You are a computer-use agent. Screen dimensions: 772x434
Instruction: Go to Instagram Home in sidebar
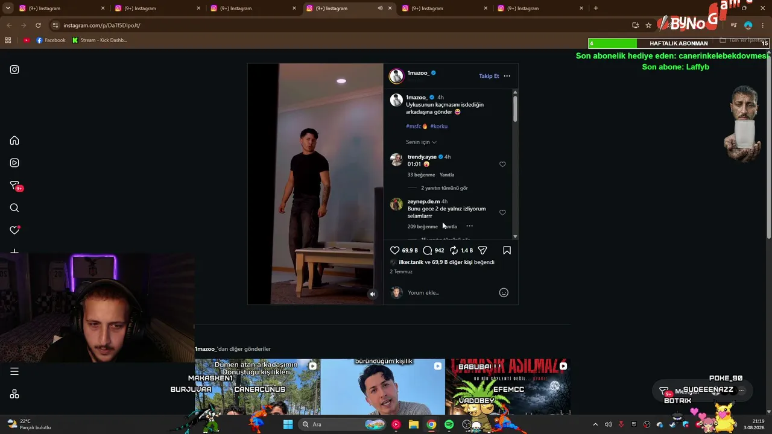14,140
